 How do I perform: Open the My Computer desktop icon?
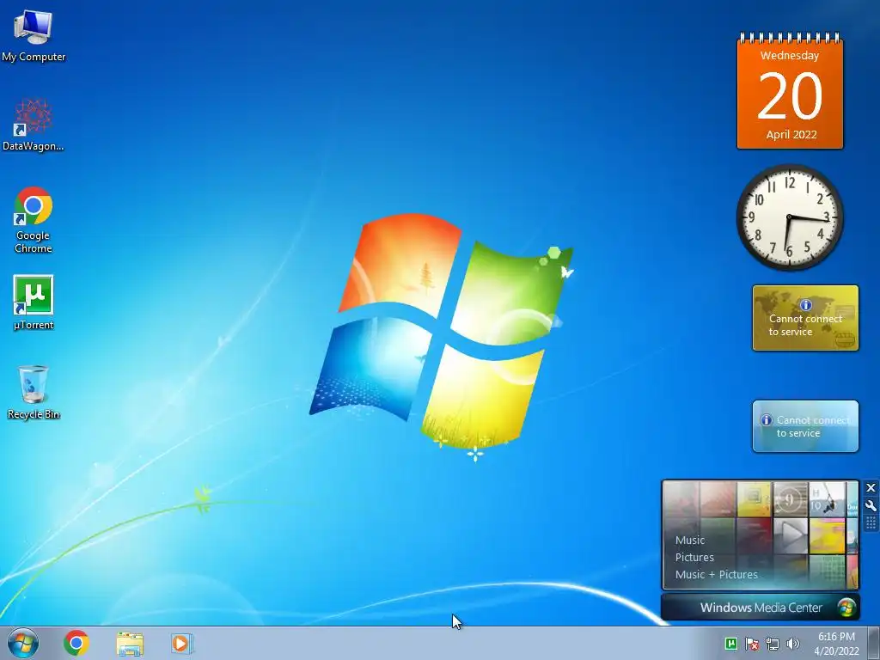(34, 36)
